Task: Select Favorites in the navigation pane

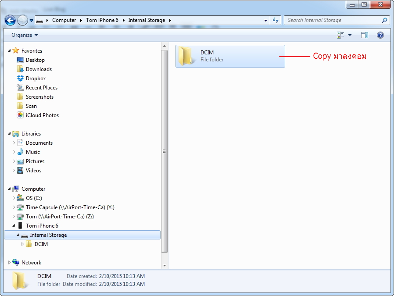Action: tap(32, 51)
